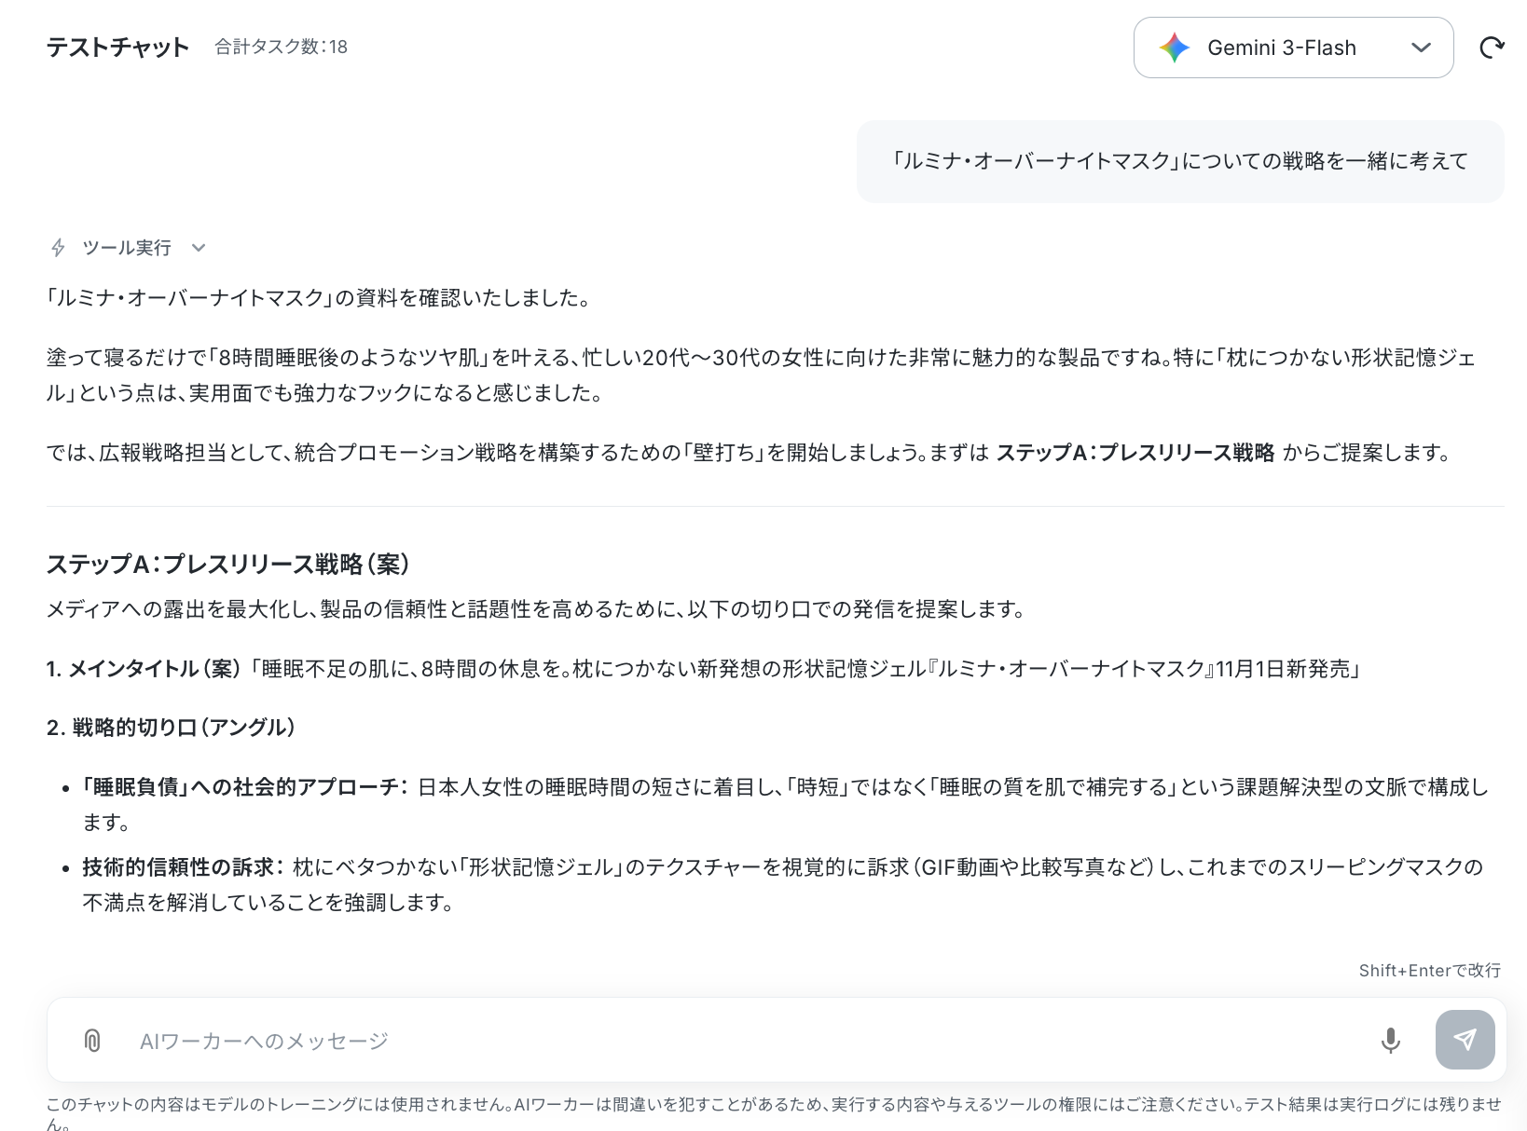Click the Shift+Enterで改行 hint text
This screenshot has width=1527, height=1131.
pos(1429,971)
